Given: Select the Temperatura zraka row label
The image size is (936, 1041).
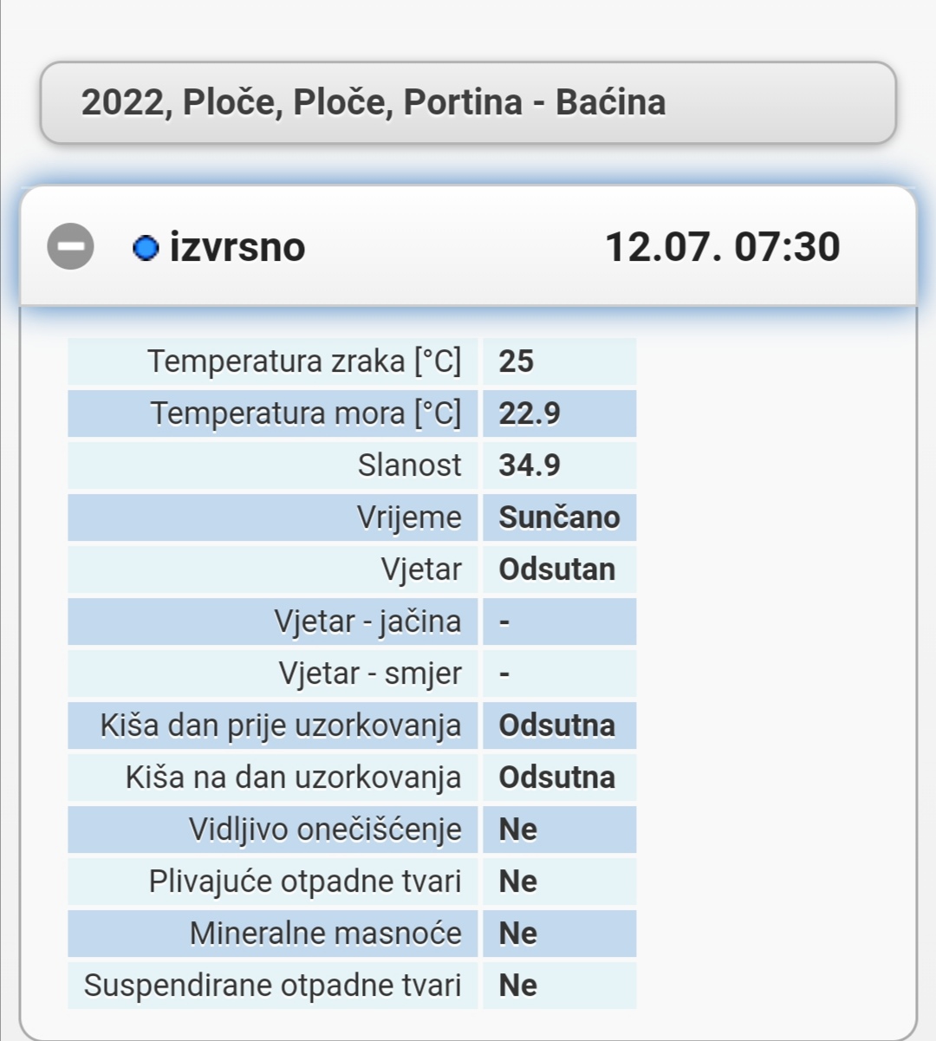Looking at the screenshot, I should coord(304,361).
